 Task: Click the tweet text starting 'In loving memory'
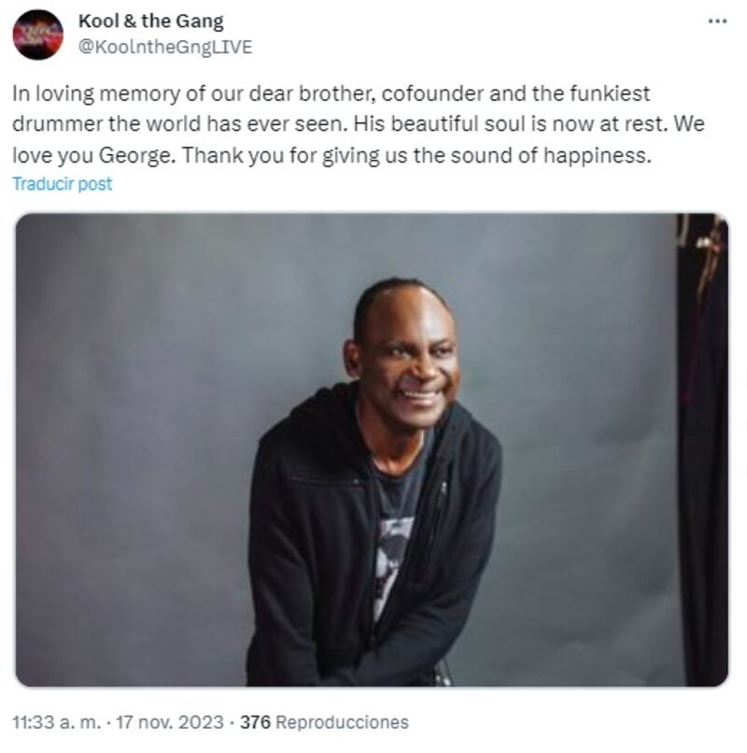(359, 124)
